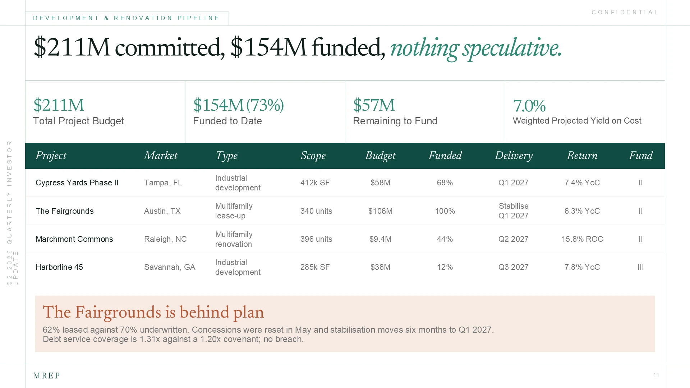Click the Stabilise Q1 2027 delivery cell

(514, 211)
